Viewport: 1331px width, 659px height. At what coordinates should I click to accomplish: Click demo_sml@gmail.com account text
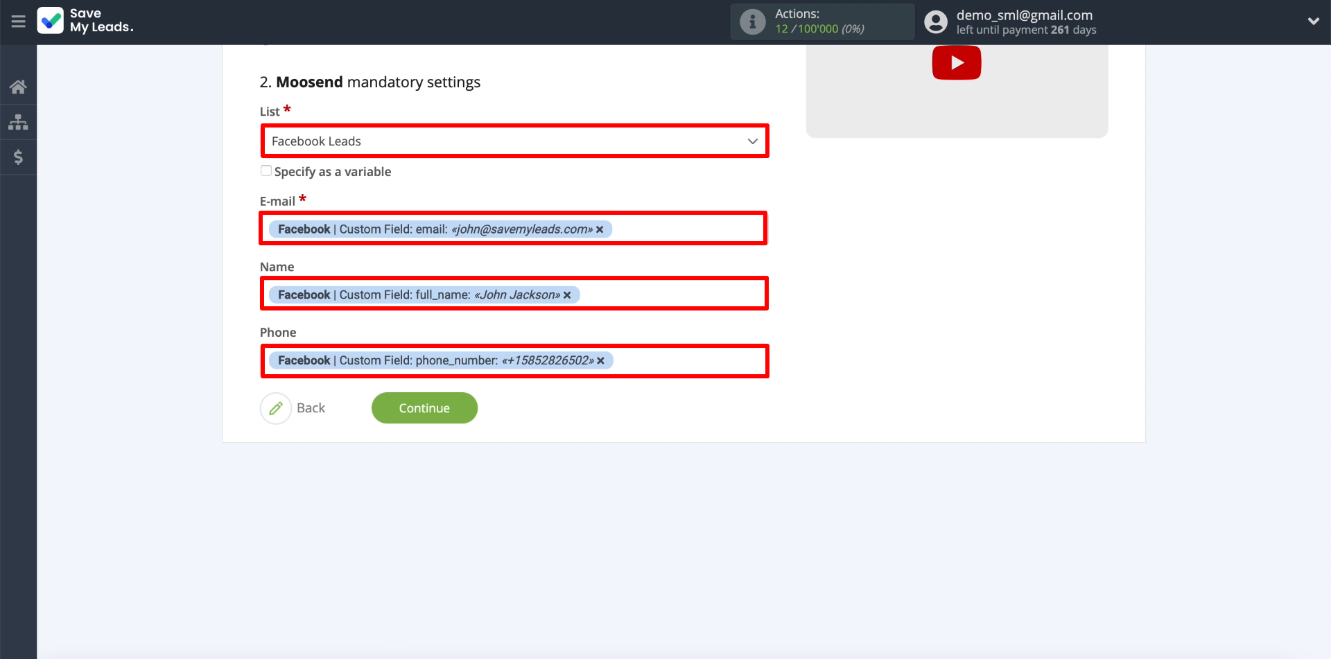coord(1024,15)
